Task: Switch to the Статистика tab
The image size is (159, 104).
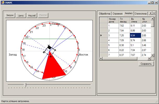Action: click(140, 14)
